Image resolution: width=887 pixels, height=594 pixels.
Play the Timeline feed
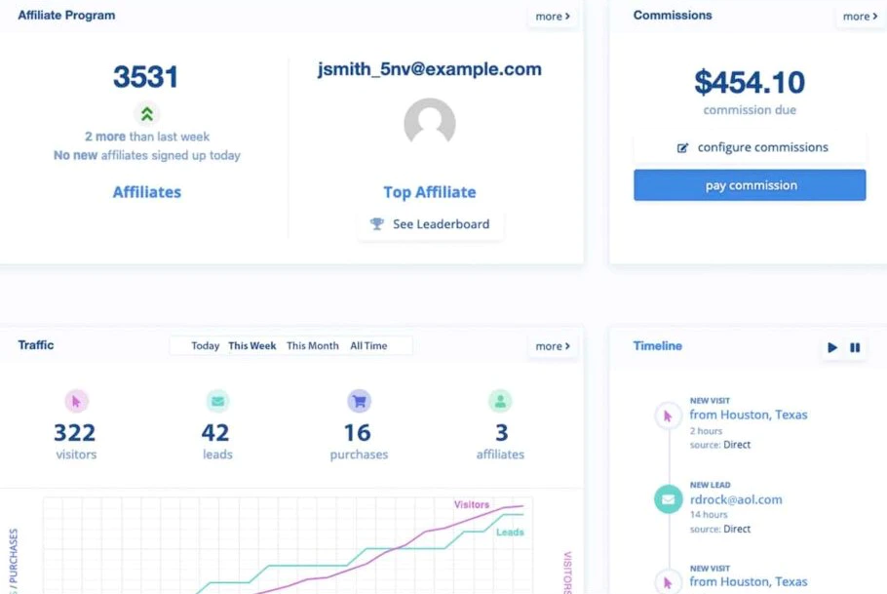(x=832, y=347)
